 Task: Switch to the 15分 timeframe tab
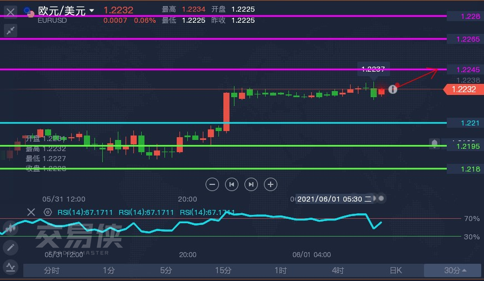tap(223, 270)
